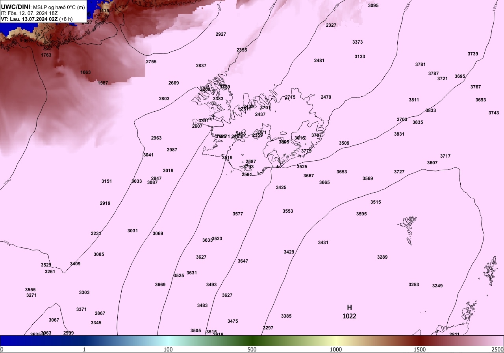Click the map value 2327
The height and width of the screenshot is (353, 504).
click(331, 25)
